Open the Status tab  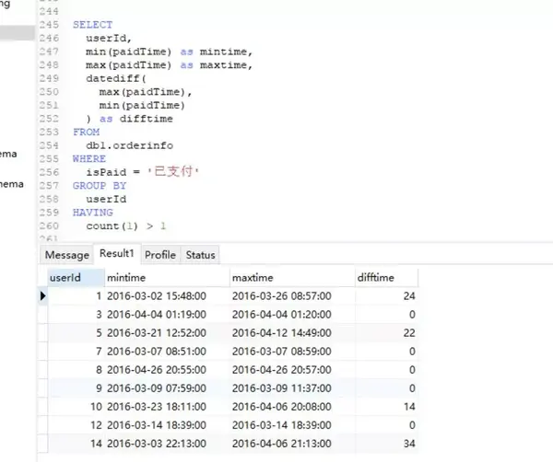click(200, 255)
